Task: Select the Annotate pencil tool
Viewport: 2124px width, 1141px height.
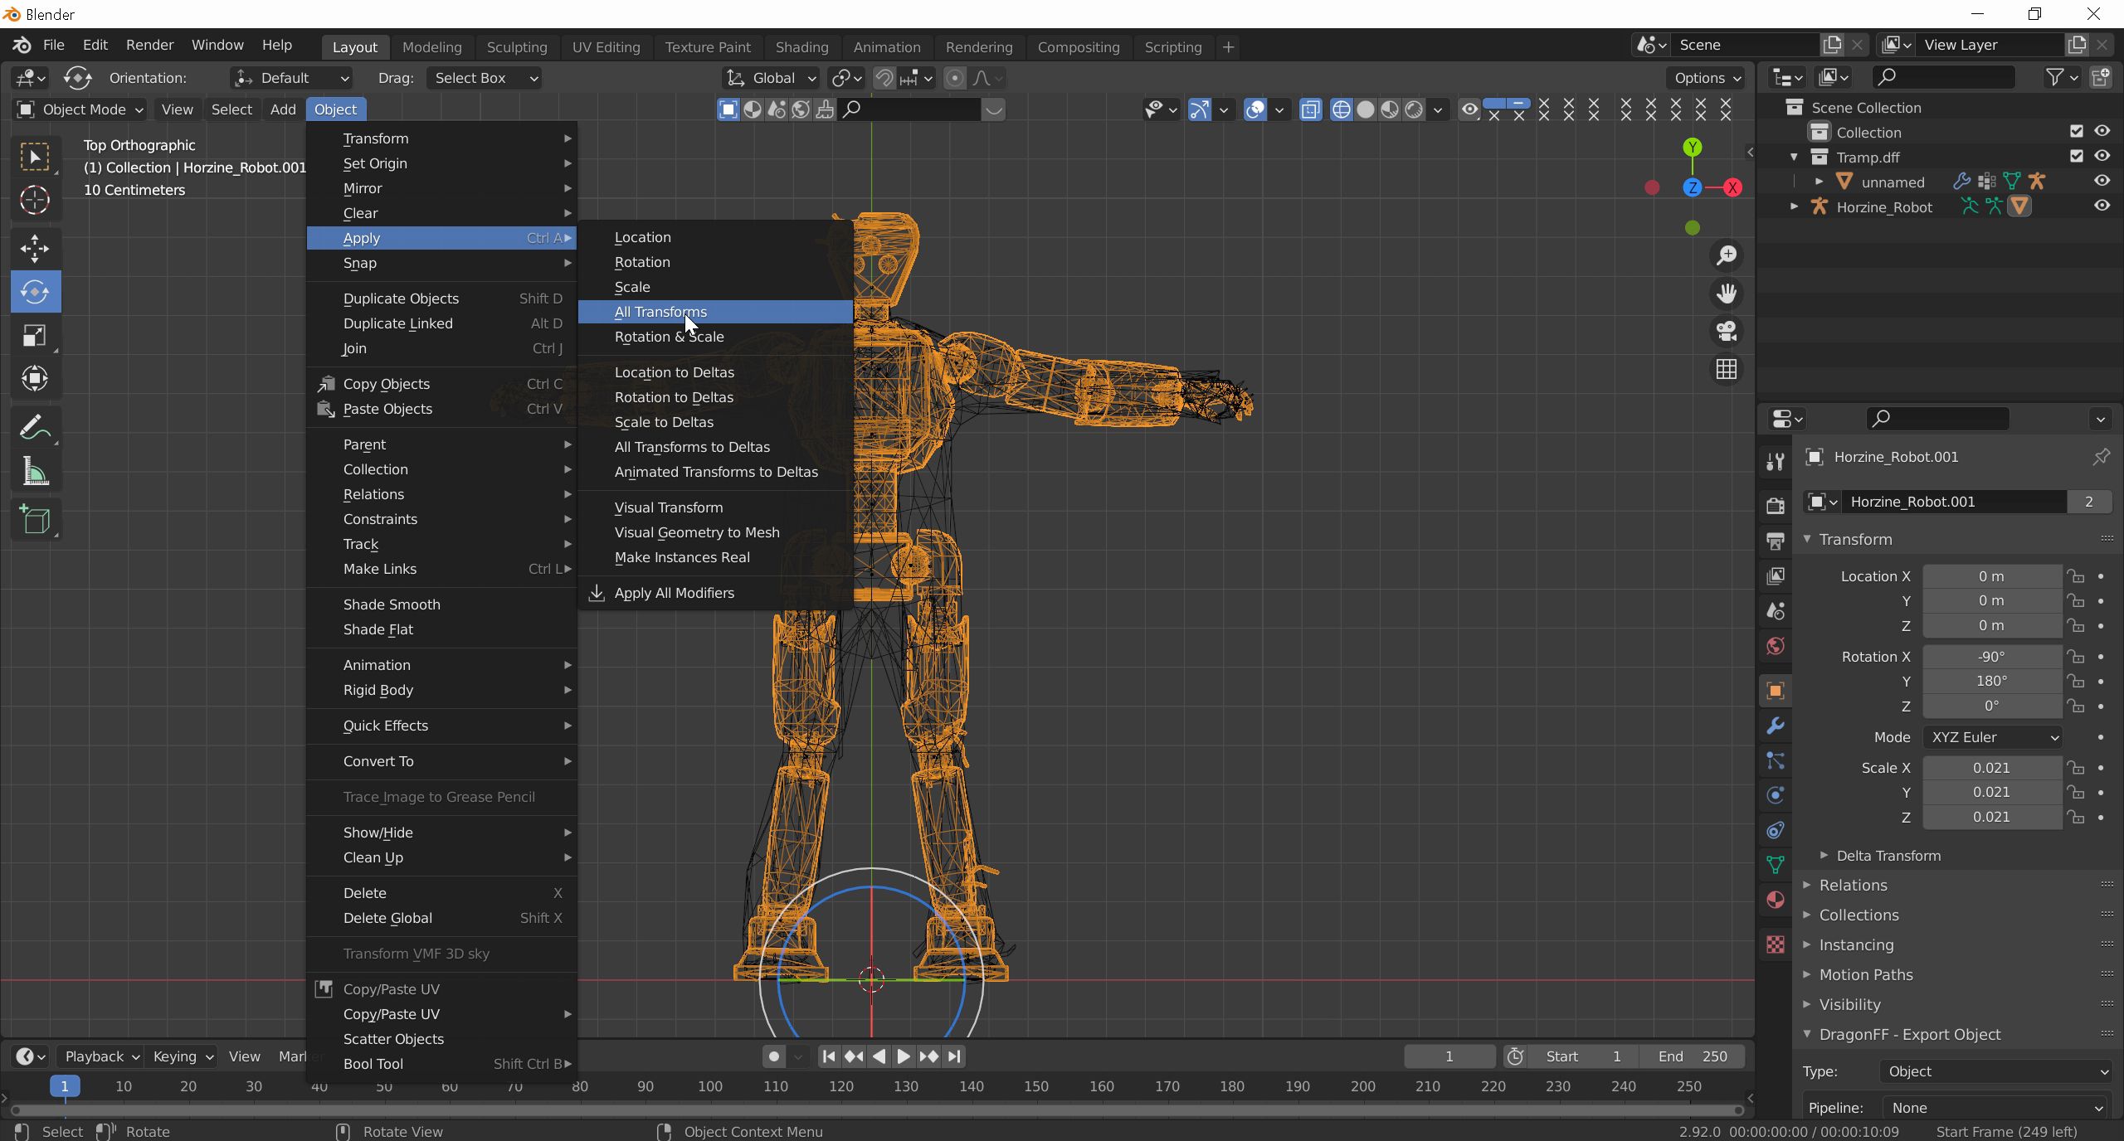Action: tap(35, 428)
